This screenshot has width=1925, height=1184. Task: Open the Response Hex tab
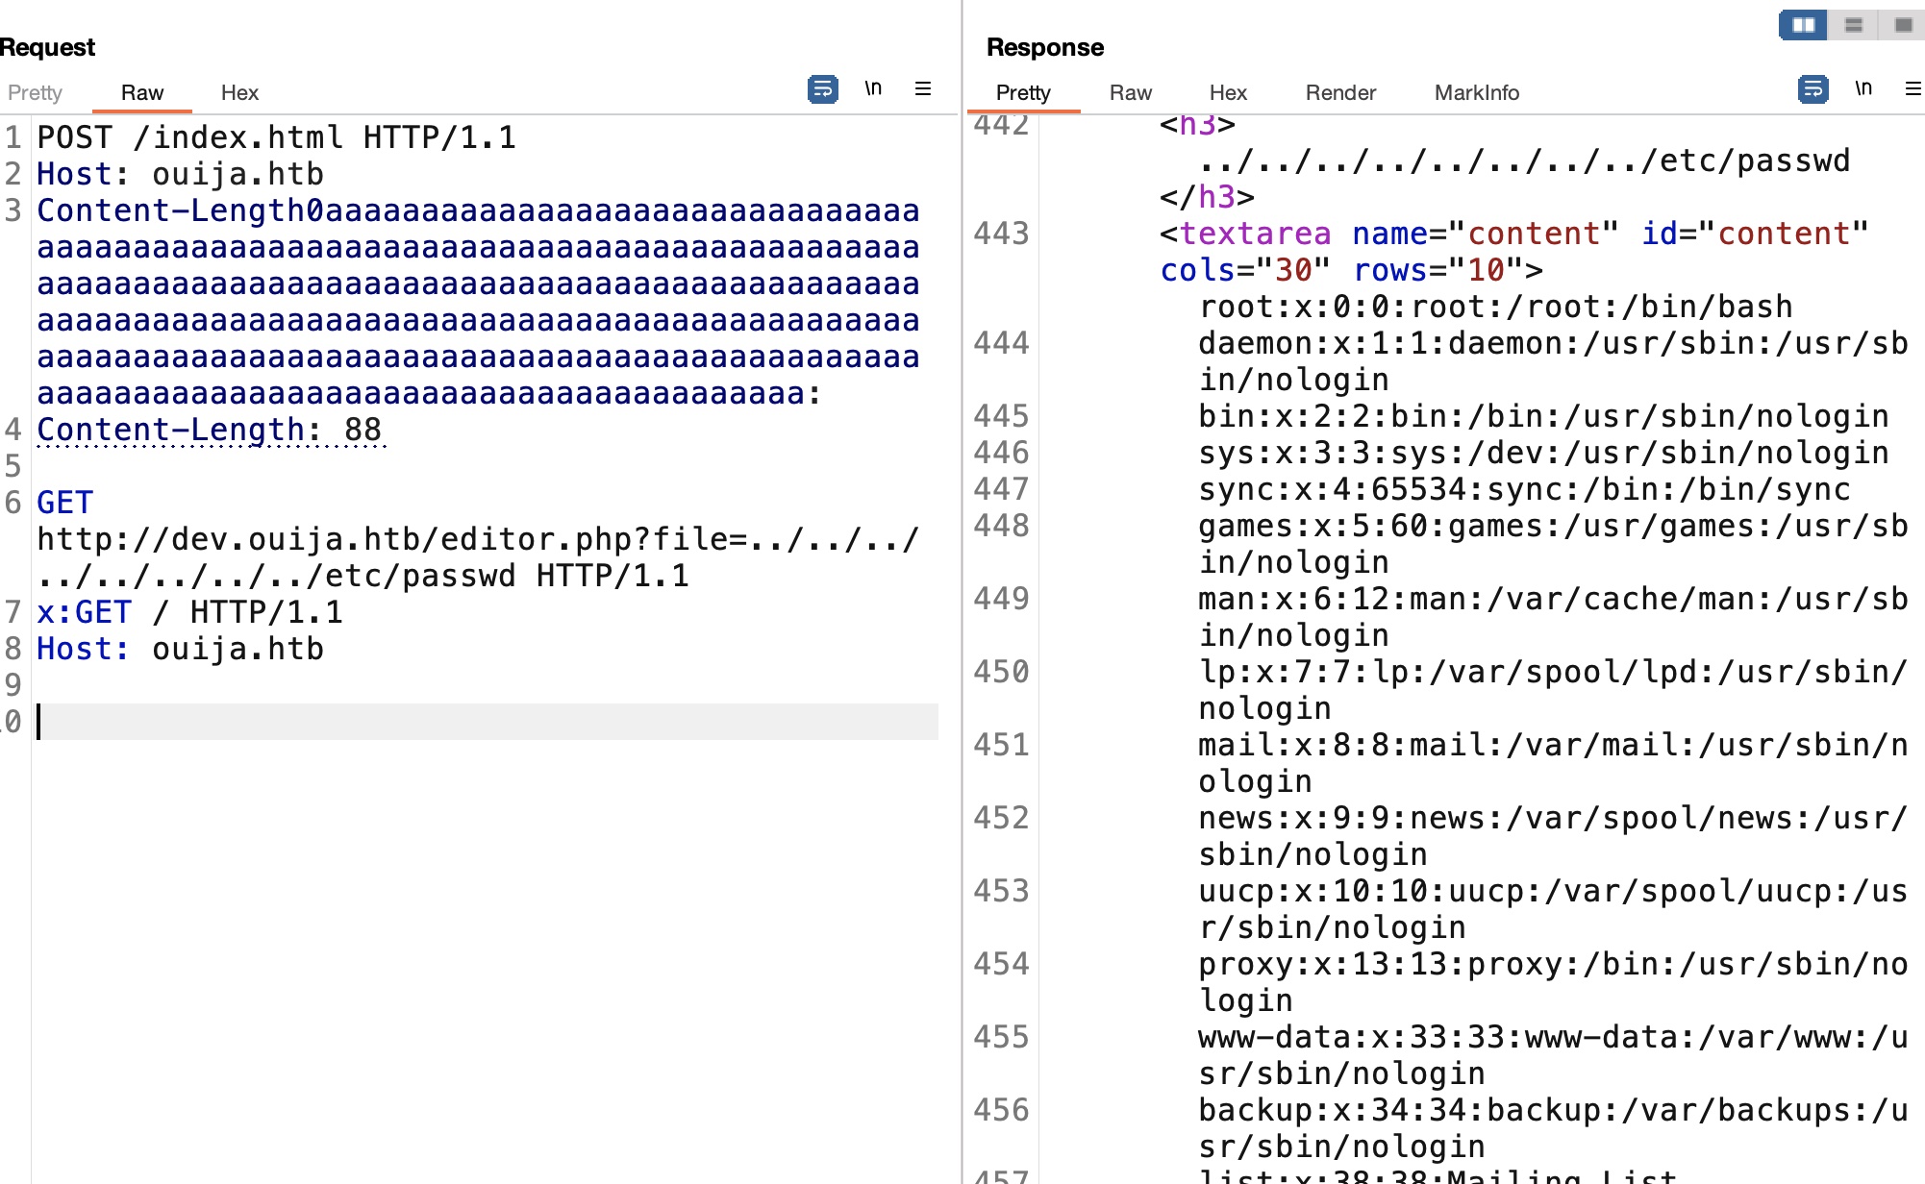point(1228,93)
